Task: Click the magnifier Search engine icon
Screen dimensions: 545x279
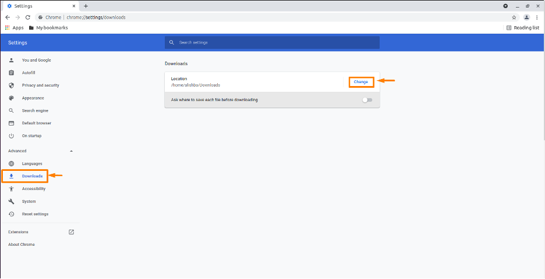Action: tap(12, 110)
